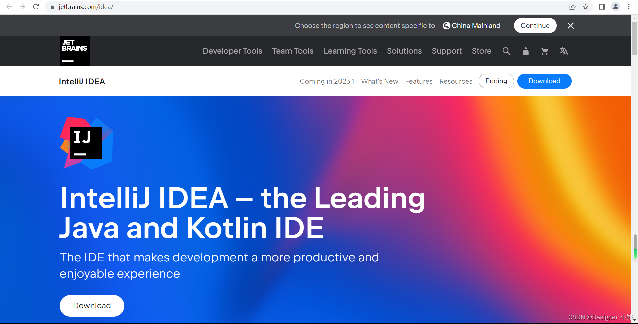Open the account profile icon in navbar
638x324 pixels.
pos(525,51)
